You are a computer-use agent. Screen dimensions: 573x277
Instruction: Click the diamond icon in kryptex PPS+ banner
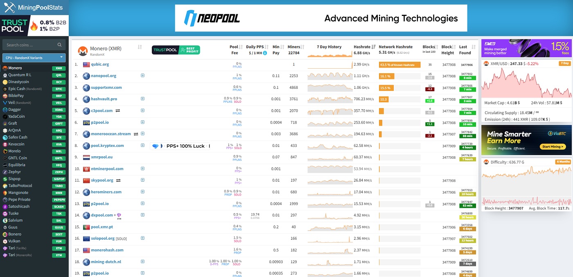click(156, 146)
